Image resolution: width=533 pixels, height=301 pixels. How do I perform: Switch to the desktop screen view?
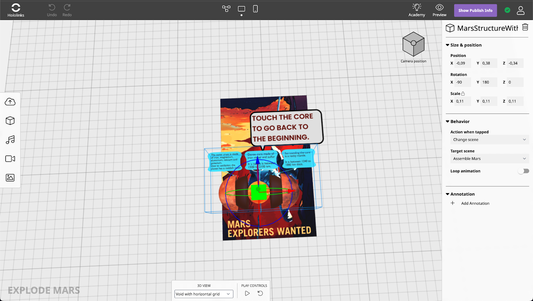point(242,9)
